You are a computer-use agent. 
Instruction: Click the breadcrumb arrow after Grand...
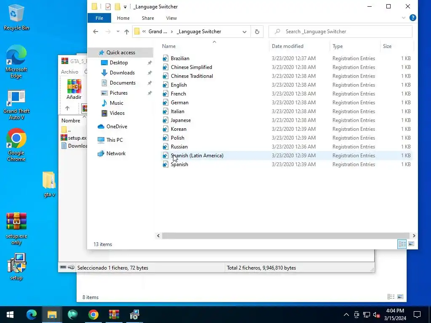pos(172,32)
